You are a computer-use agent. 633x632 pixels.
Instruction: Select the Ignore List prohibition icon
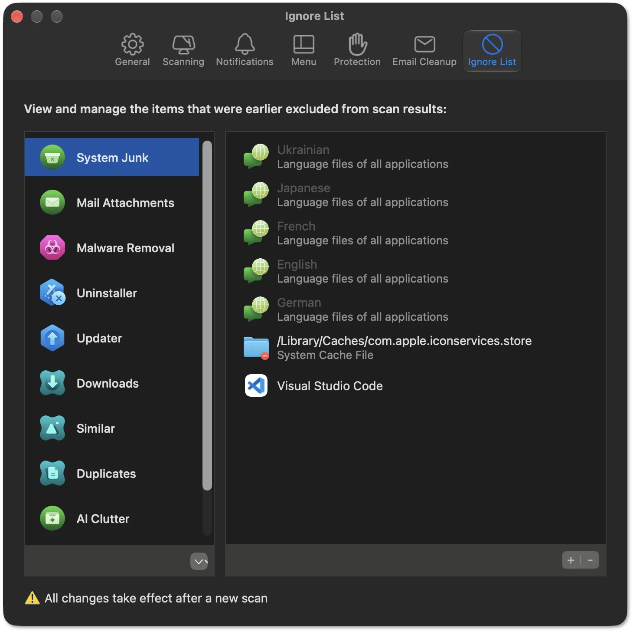(x=492, y=44)
